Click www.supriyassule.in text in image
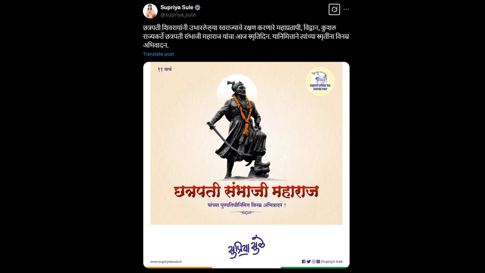 166,262
